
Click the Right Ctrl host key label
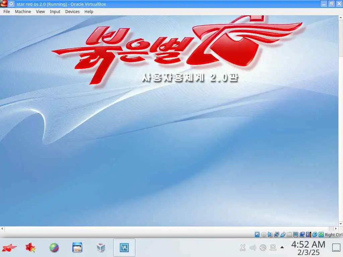click(x=334, y=235)
